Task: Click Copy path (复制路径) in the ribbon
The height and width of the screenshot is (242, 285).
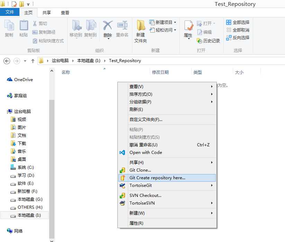Action: click(x=44, y=32)
